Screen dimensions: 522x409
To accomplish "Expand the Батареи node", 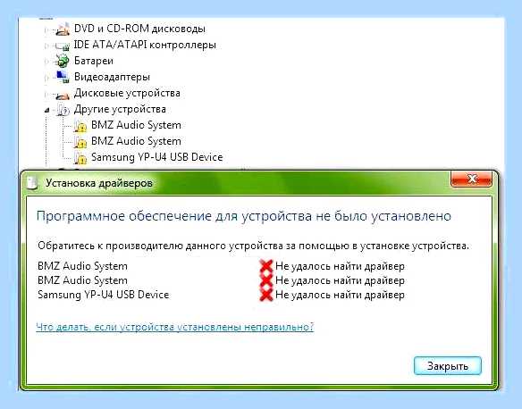I will 46,62.
